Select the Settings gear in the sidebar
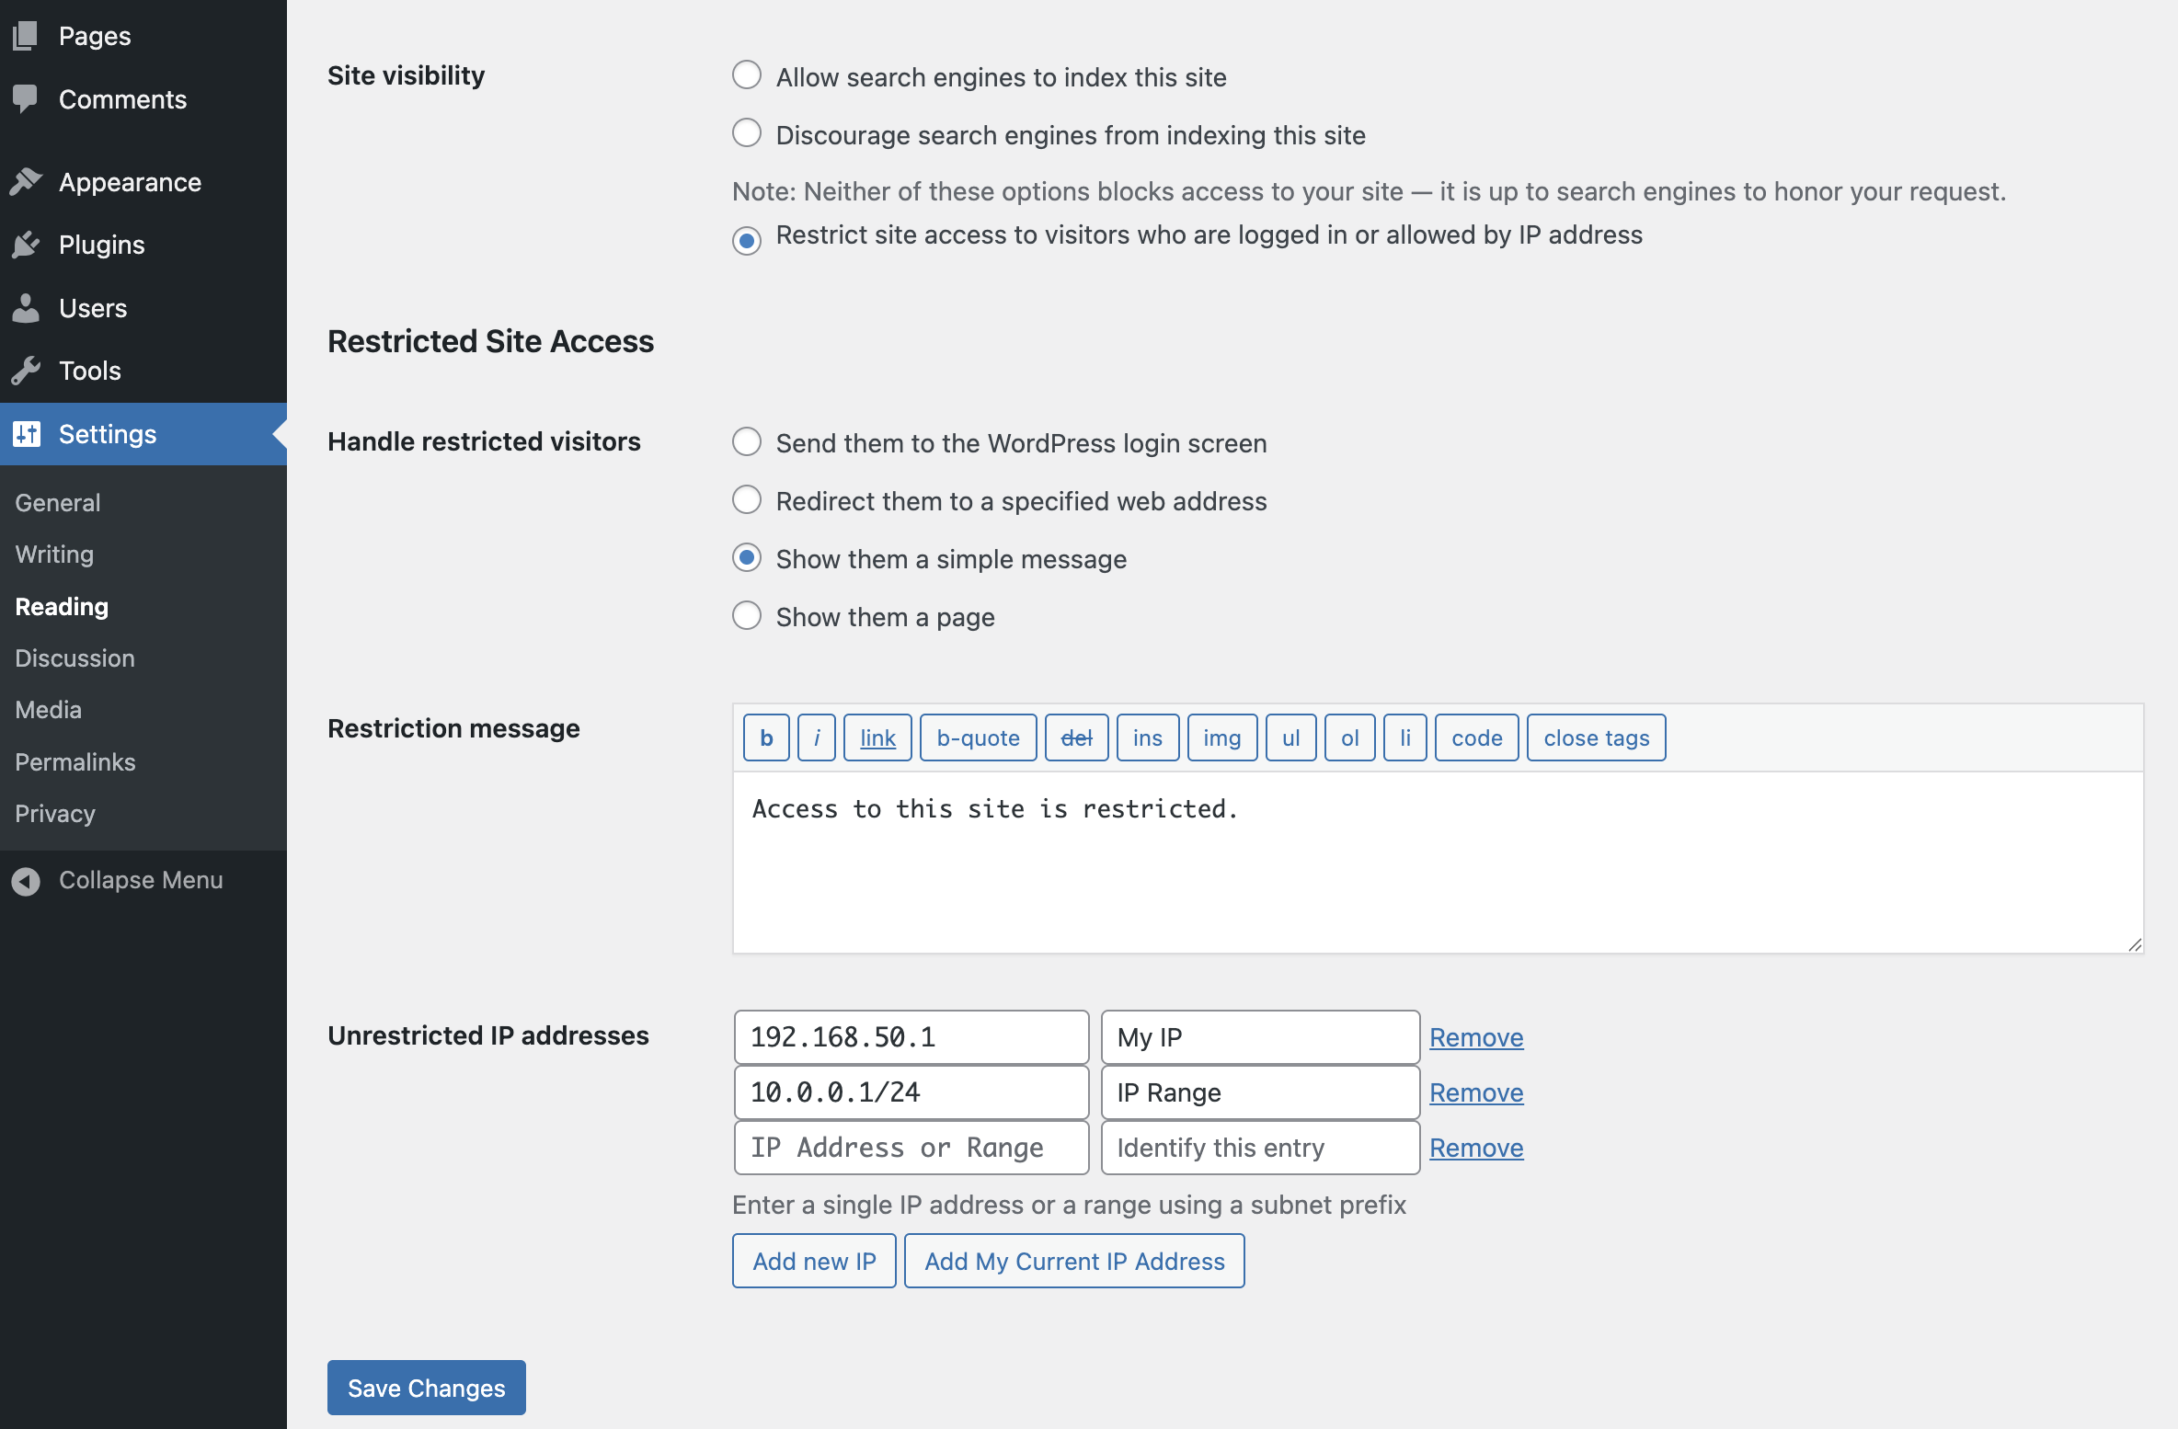Image resolution: width=2178 pixels, height=1429 pixels. tap(108, 433)
